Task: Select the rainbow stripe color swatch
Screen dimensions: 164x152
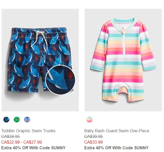Action: pyautogui.click(x=89, y=119)
